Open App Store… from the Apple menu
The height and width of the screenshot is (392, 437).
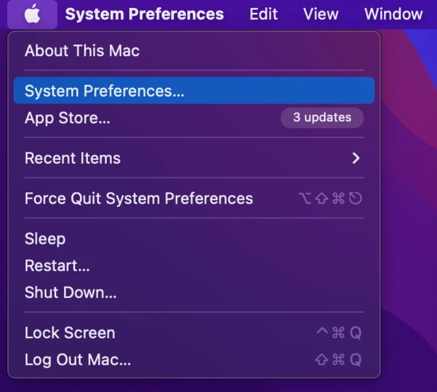click(68, 118)
